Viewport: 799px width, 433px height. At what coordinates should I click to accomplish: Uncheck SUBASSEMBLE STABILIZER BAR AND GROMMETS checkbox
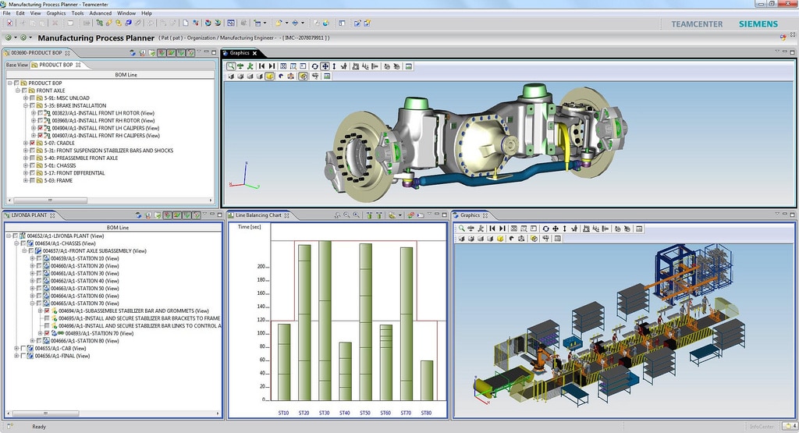click(47, 311)
